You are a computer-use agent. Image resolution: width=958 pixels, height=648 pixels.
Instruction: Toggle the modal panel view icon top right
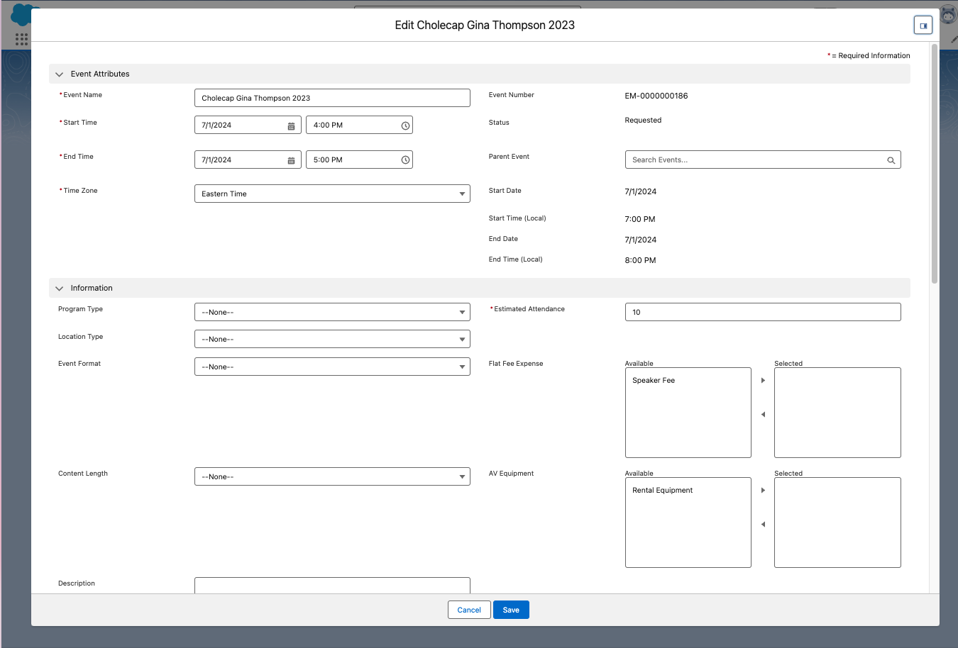923,26
